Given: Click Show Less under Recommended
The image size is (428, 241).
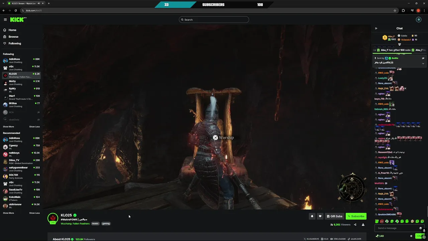Looking at the screenshot, I should 34,213.
